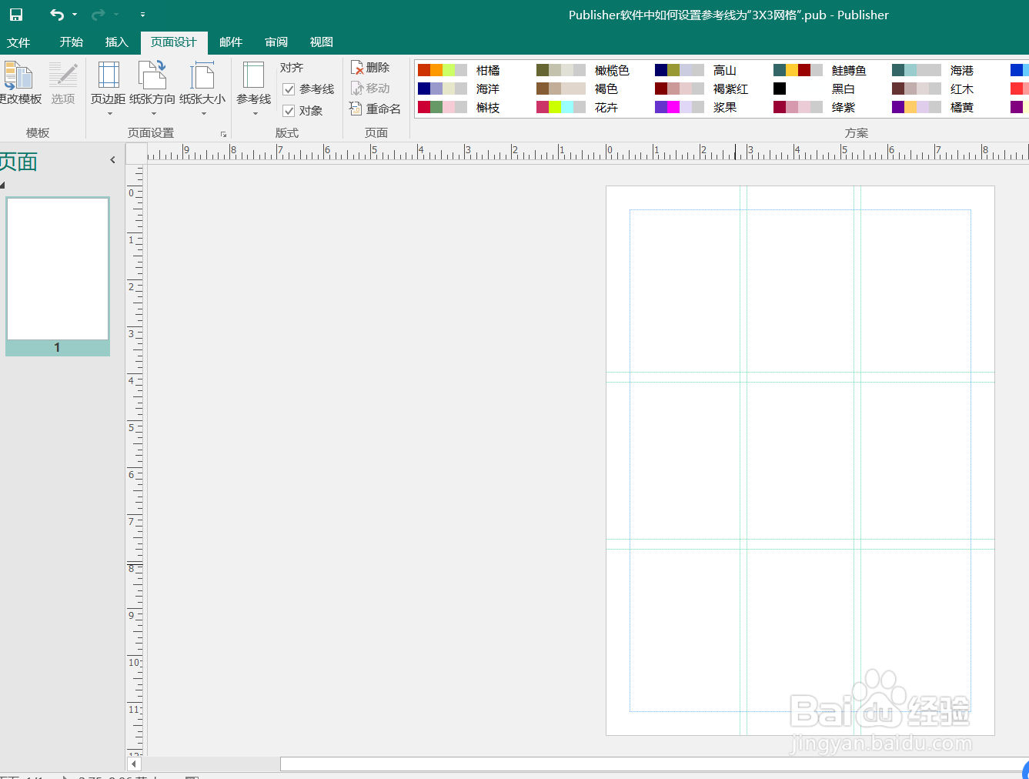Select page 1 thumbnail

58,276
